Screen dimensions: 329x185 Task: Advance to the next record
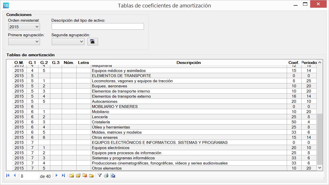[57, 176]
